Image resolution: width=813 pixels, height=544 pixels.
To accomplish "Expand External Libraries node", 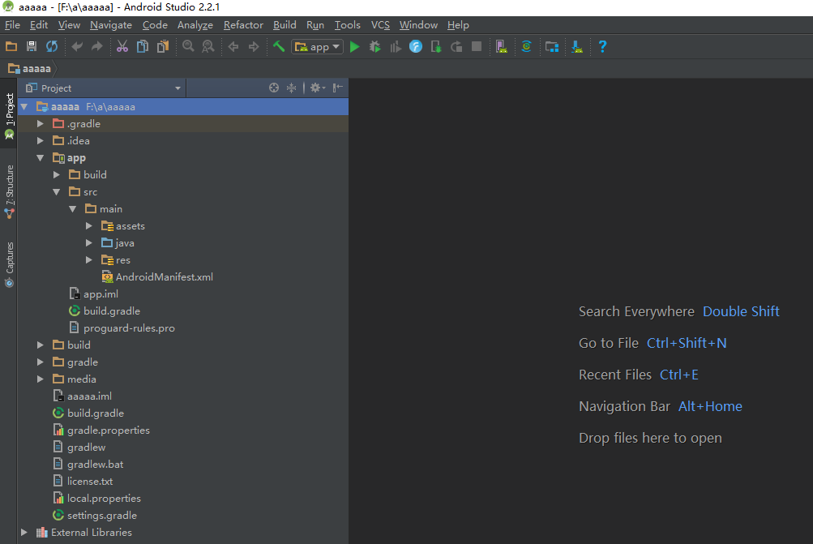I will tap(24, 532).
